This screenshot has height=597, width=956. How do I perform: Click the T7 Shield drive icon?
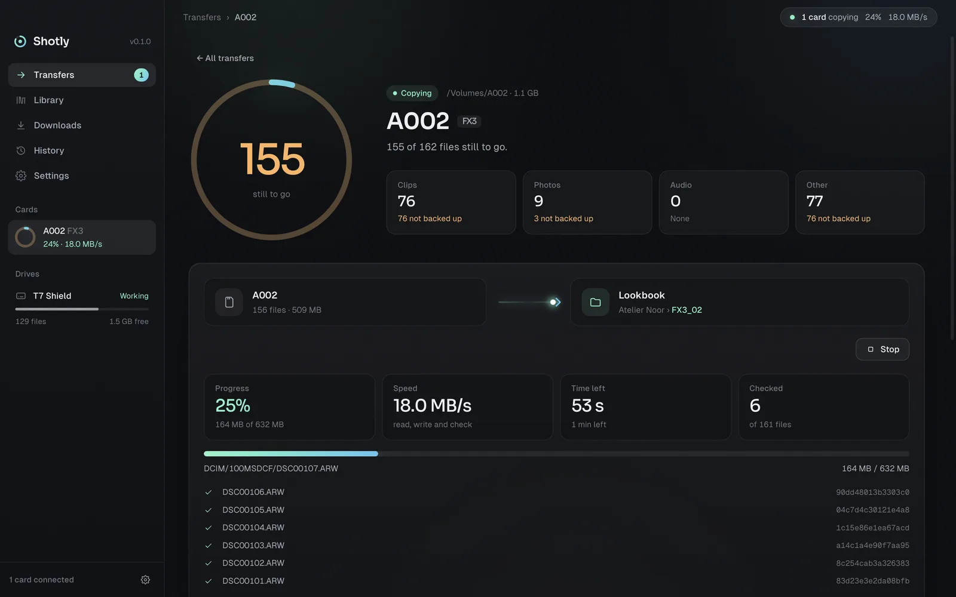[x=21, y=296]
